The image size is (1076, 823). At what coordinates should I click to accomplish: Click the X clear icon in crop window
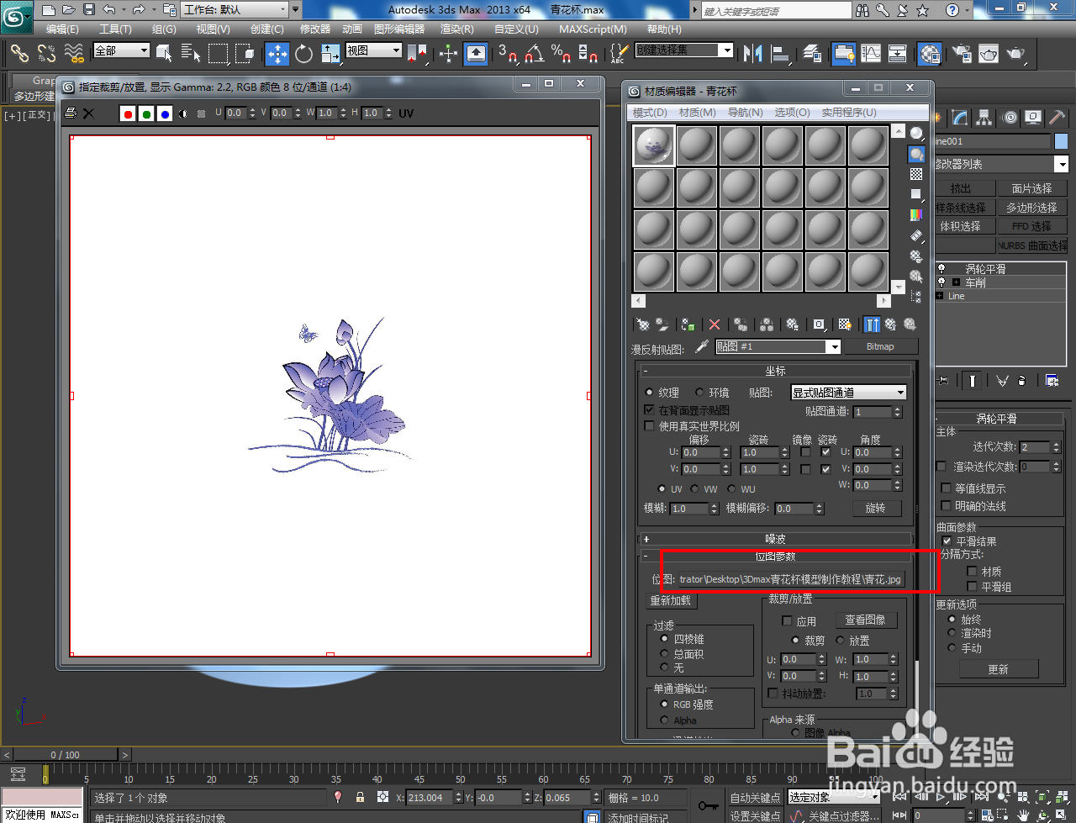tap(88, 113)
